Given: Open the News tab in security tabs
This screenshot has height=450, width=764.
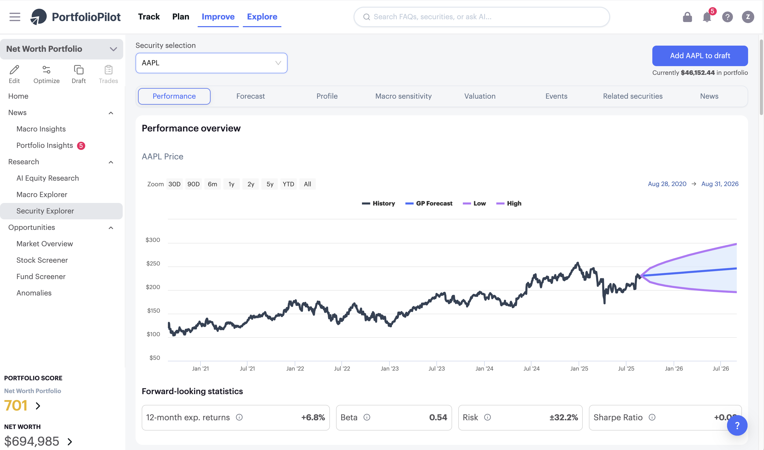Looking at the screenshot, I should [x=709, y=96].
